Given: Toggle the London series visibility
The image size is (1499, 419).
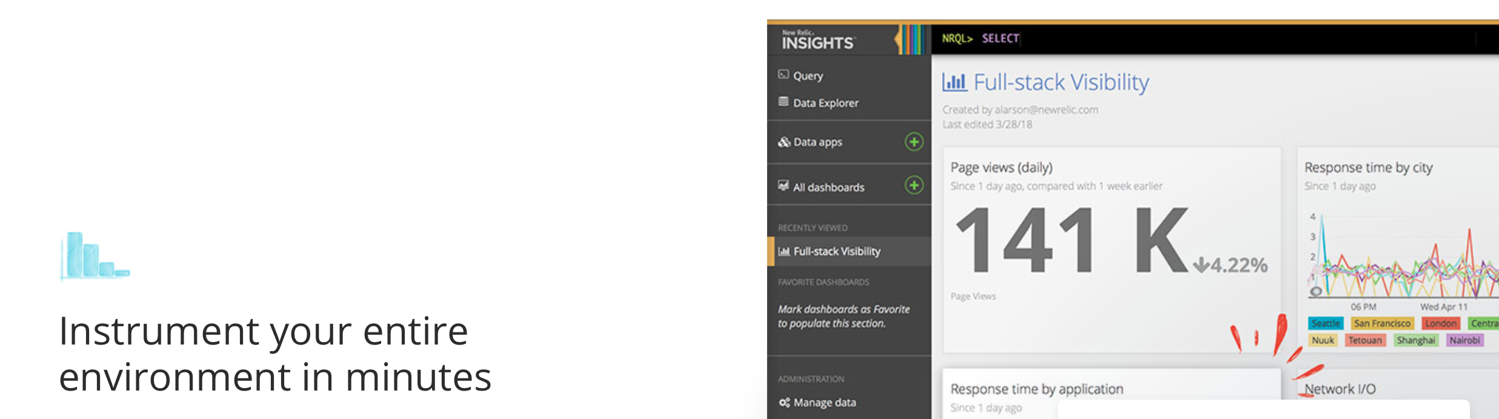Looking at the screenshot, I should coord(1440,323).
